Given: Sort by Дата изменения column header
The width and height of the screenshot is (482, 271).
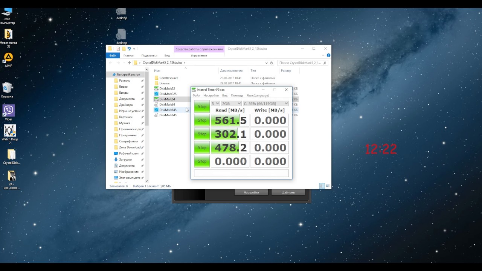Looking at the screenshot, I should click(x=234, y=70).
